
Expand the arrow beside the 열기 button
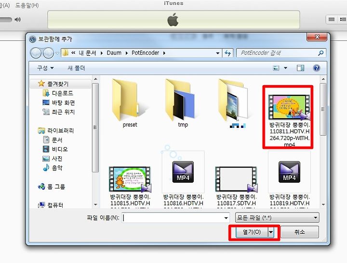pyautogui.click(x=271, y=232)
